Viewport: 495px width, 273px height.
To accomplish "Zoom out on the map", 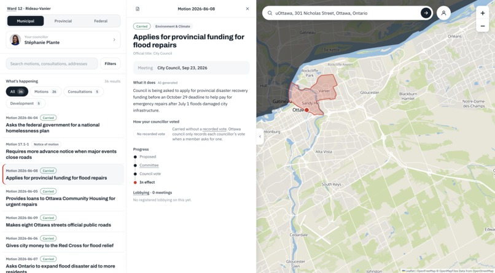I will (x=482, y=26).
